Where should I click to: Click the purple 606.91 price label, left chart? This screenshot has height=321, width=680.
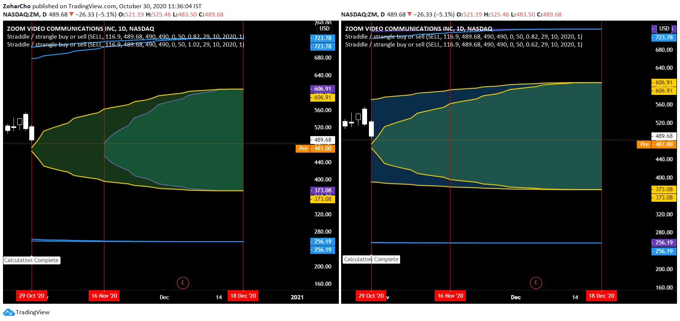[323, 89]
